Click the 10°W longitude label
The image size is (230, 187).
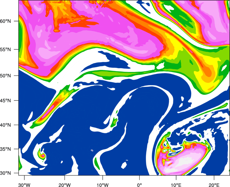point(103,185)
